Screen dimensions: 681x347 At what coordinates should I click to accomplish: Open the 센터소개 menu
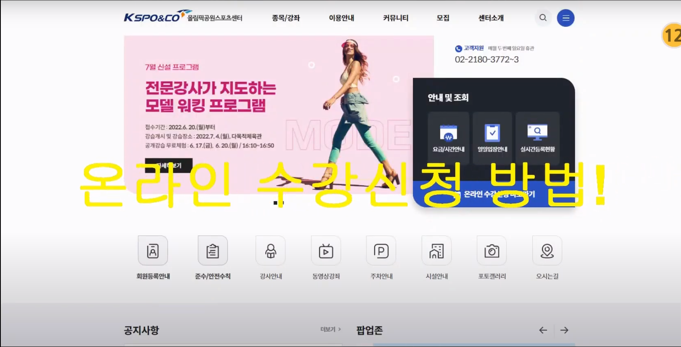point(491,18)
